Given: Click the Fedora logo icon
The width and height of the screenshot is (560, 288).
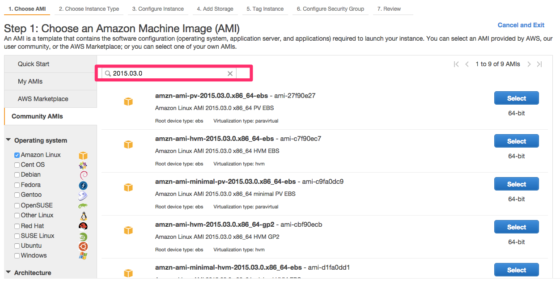Looking at the screenshot, I should (x=82, y=185).
